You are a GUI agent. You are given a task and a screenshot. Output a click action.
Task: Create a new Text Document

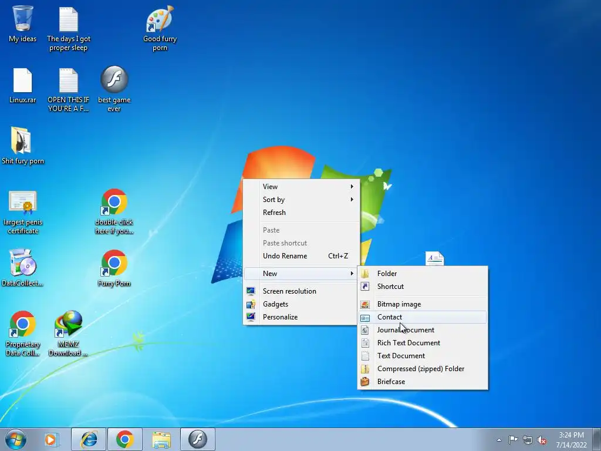(x=423, y=356)
